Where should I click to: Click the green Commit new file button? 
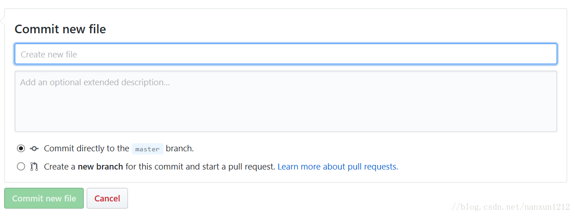click(44, 198)
